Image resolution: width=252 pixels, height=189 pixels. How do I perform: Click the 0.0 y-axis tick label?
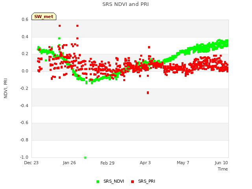25,71
